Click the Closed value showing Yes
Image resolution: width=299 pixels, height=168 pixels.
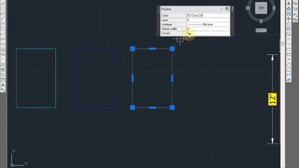[x=208, y=33]
